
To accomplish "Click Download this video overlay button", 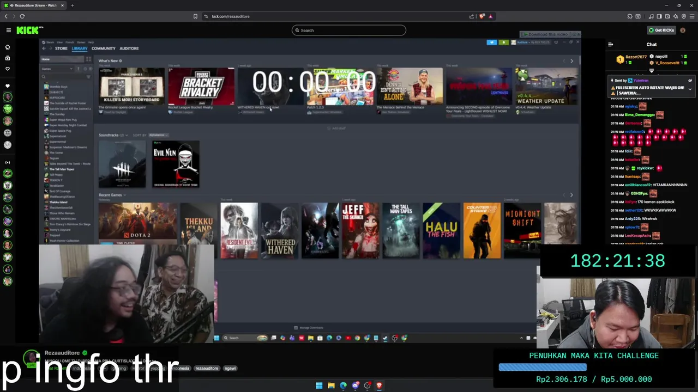I will pyautogui.click(x=549, y=34).
